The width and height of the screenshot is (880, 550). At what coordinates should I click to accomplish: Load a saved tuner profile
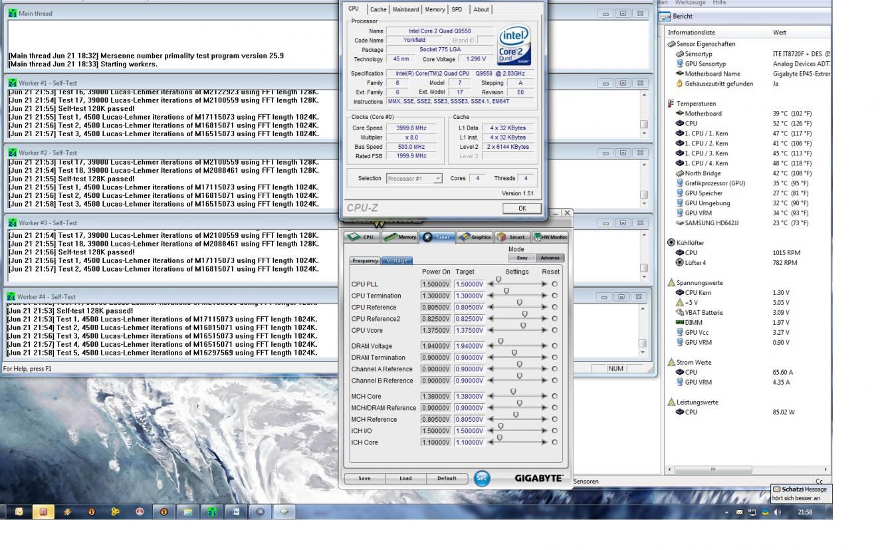pos(405,478)
